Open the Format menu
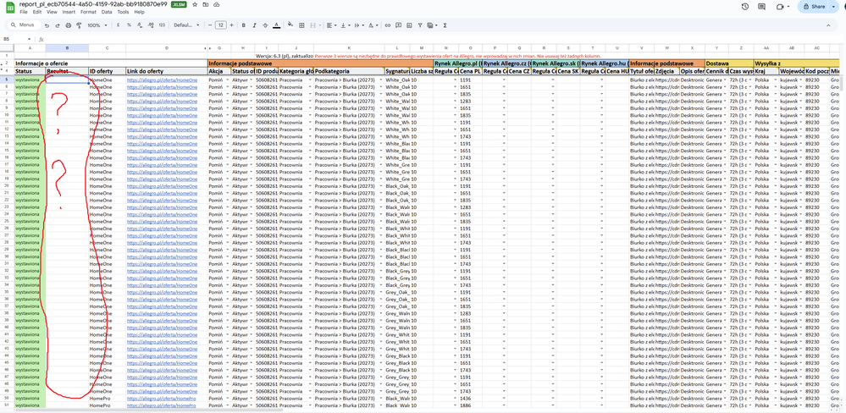 [x=88, y=12]
